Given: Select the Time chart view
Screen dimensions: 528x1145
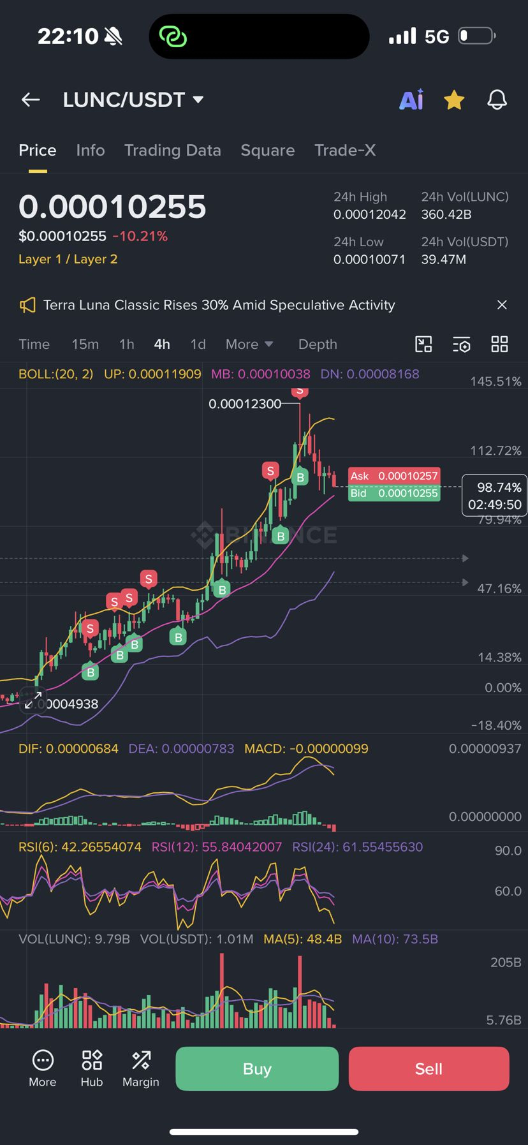Looking at the screenshot, I should click(34, 344).
